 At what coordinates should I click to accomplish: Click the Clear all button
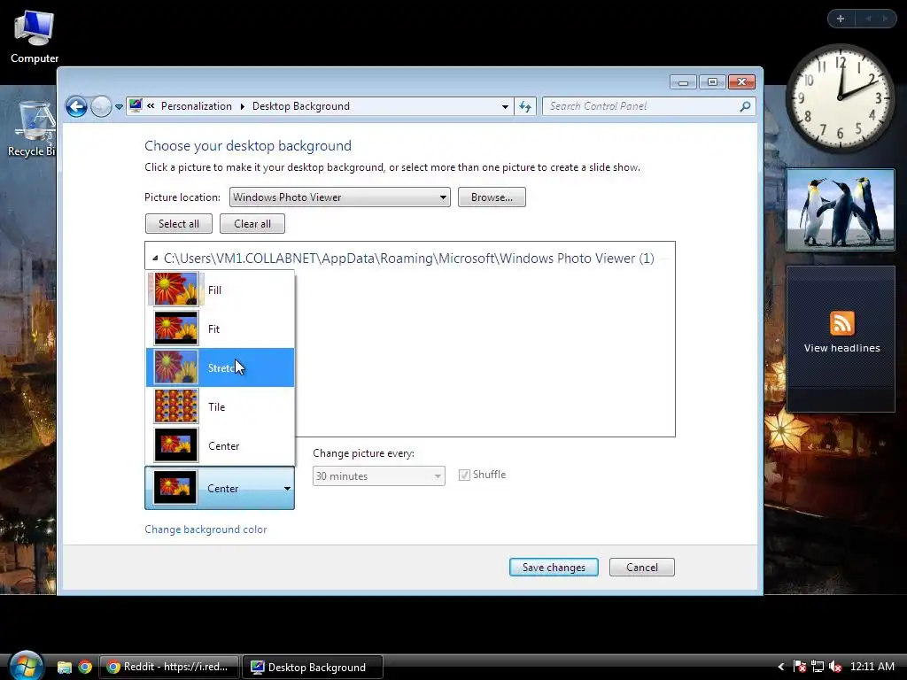tap(252, 224)
